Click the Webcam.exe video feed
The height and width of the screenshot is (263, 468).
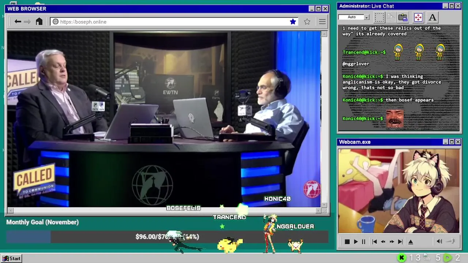click(x=399, y=191)
